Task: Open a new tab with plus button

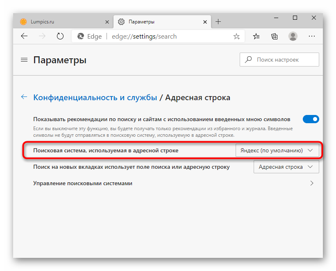Action: (x=218, y=22)
